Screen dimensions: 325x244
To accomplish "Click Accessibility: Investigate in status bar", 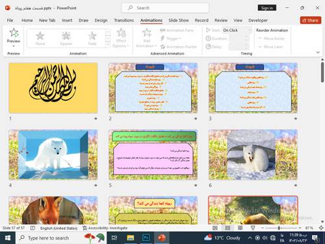I will [105, 228].
